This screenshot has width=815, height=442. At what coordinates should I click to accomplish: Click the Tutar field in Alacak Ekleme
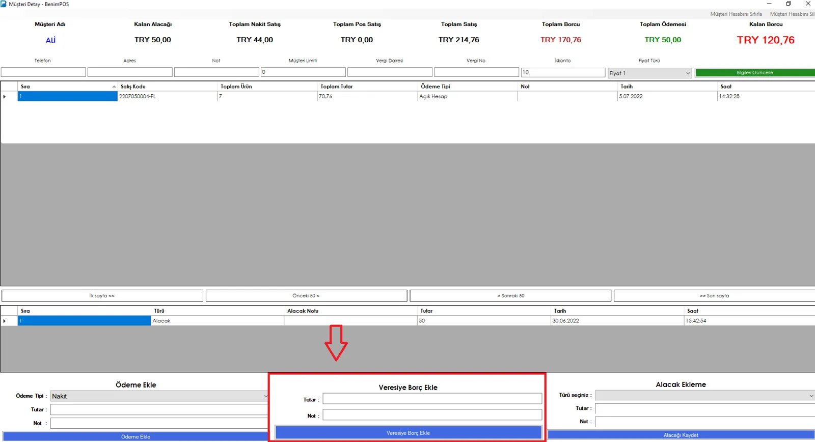(705, 408)
